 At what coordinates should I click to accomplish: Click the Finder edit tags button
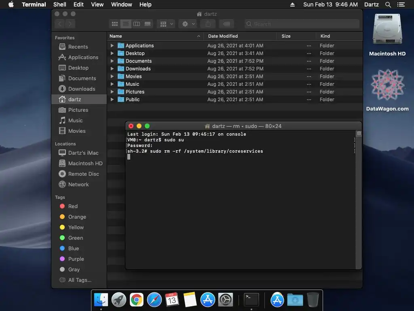(x=226, y=24)
